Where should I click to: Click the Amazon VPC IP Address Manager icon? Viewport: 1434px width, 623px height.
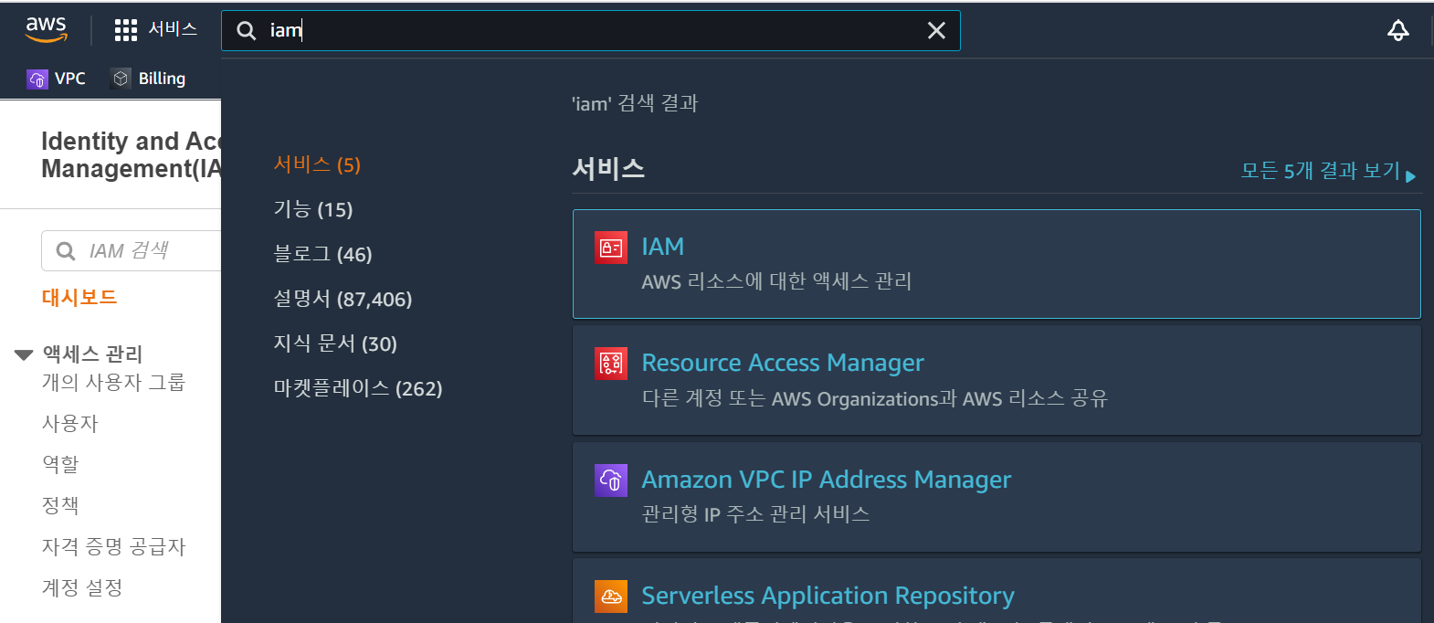(x=611, y=480)
